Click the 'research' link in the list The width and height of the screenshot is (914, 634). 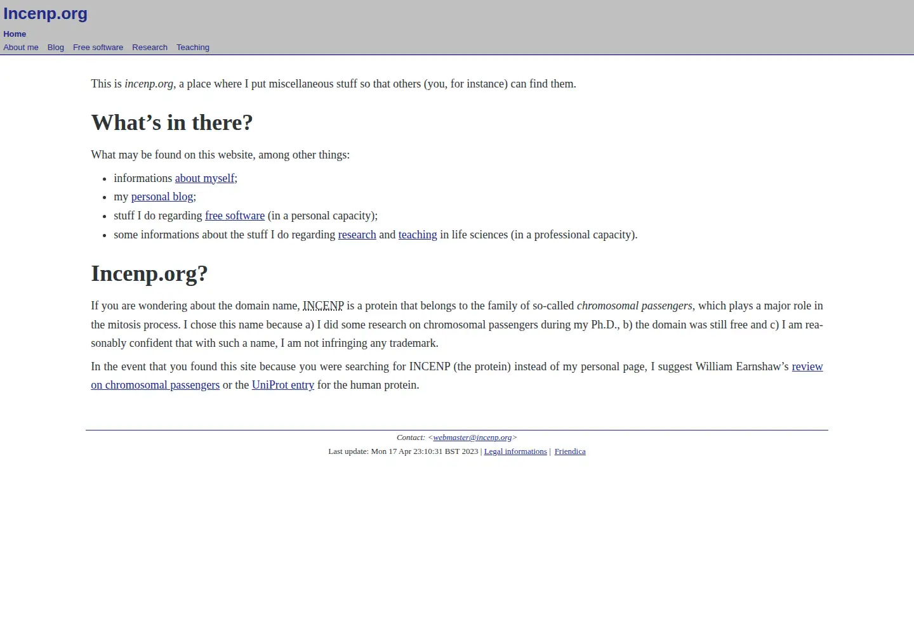click(357, 235)
